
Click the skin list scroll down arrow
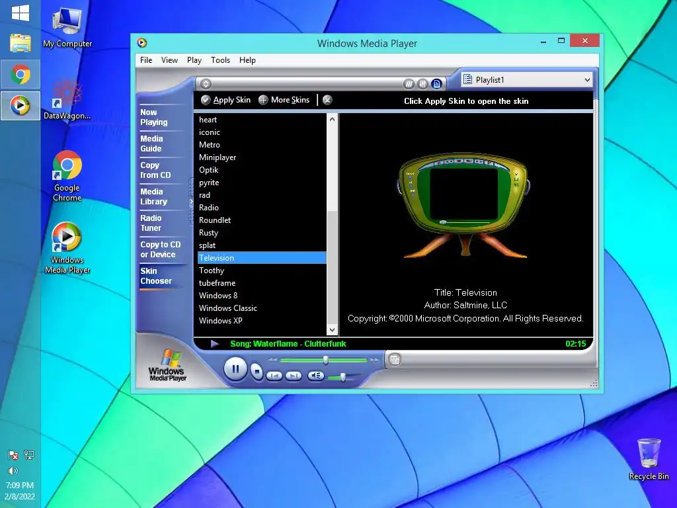click(332, 329)
